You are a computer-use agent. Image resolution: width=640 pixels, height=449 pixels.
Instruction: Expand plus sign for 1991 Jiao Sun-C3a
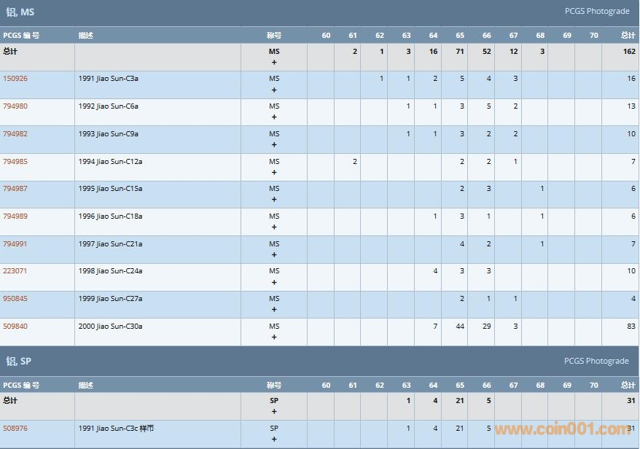274,90
